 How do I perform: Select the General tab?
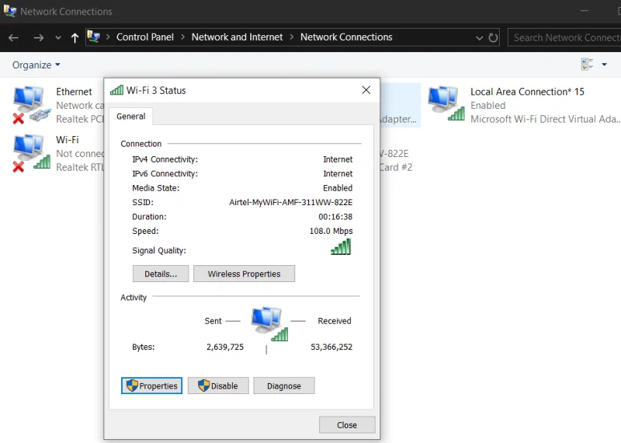(130, 117)
